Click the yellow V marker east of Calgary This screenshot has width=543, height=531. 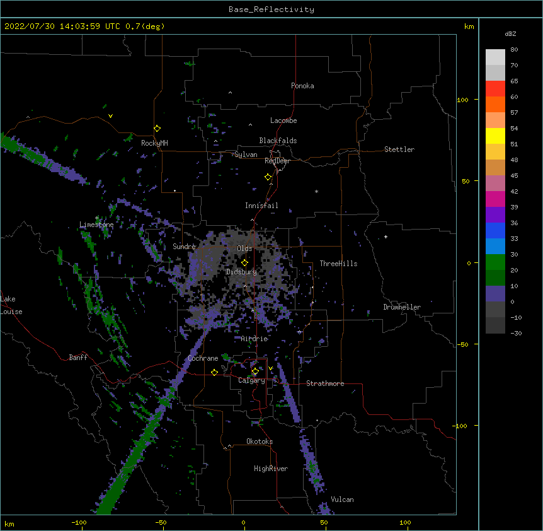coord(270,368)
